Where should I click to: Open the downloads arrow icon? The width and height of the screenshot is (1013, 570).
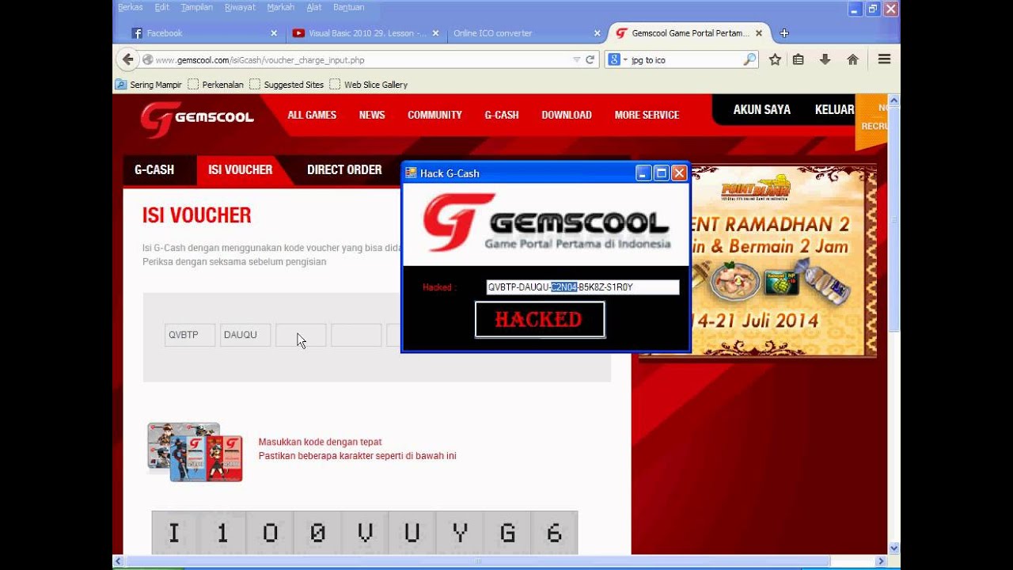coord(825,59)
